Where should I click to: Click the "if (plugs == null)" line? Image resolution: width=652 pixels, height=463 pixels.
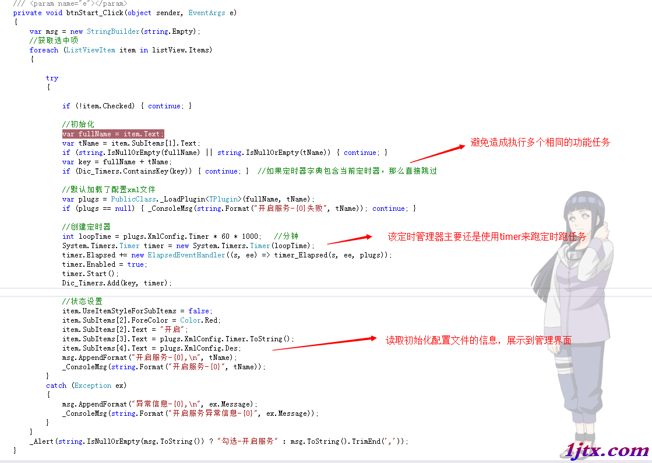tap(239, 208)
